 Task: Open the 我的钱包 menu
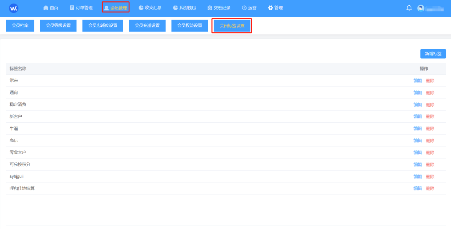tap(188, 8)
